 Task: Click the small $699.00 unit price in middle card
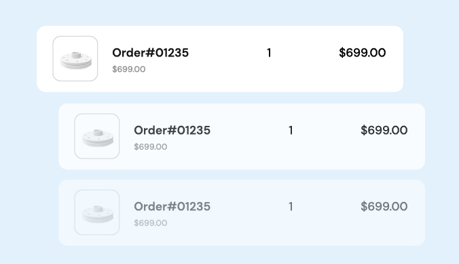[x=151, y=147]
